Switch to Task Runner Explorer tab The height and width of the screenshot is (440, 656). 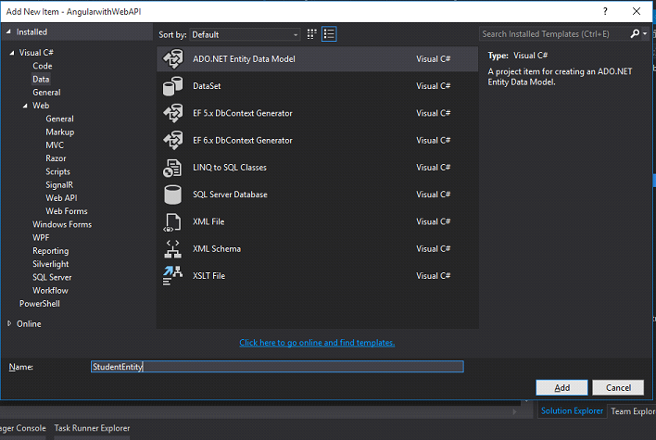click(x=92, y=428)
